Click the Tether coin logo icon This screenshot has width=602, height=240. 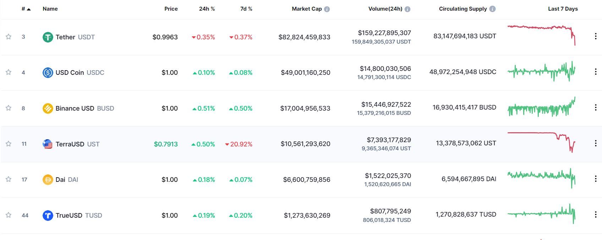coord(48,37)
